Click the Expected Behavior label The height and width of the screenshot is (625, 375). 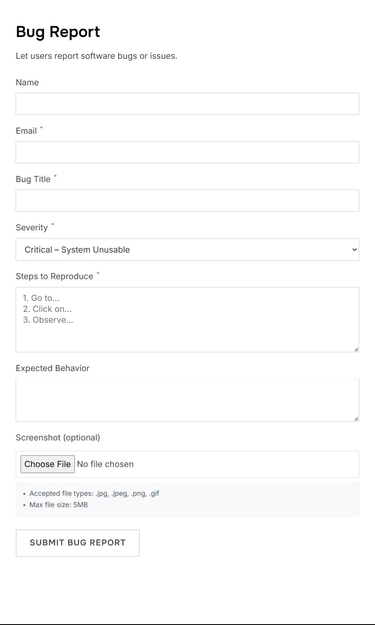pos(53,368)
